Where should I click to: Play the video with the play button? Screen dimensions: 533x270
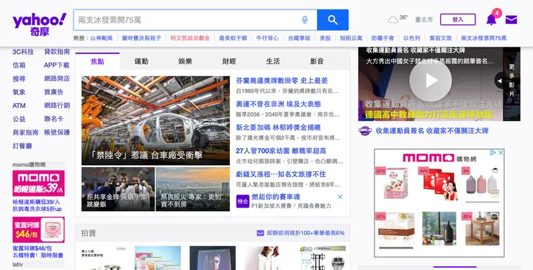pyautogui.click(x=430, y=81)
